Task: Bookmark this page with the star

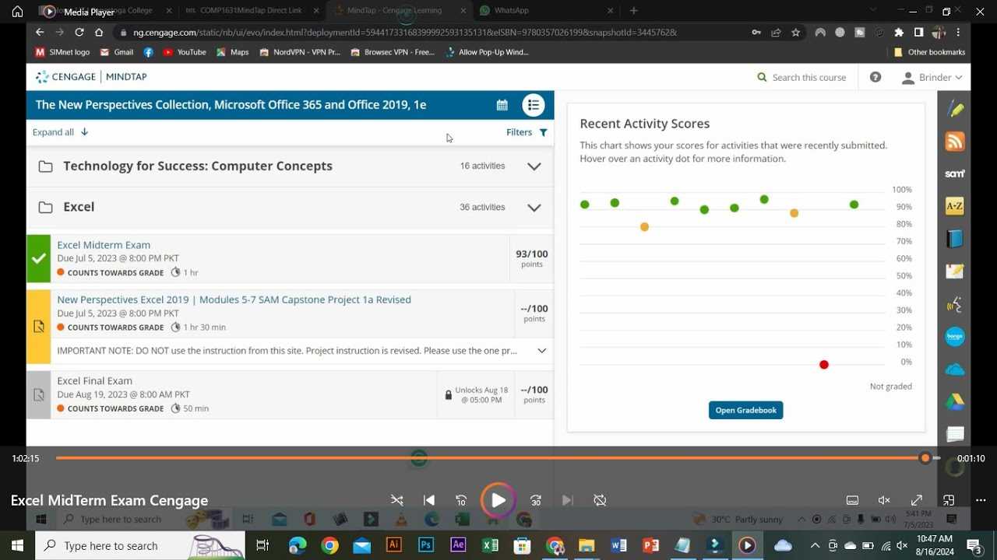Action: pyautogui.click(x=795, y=33)
